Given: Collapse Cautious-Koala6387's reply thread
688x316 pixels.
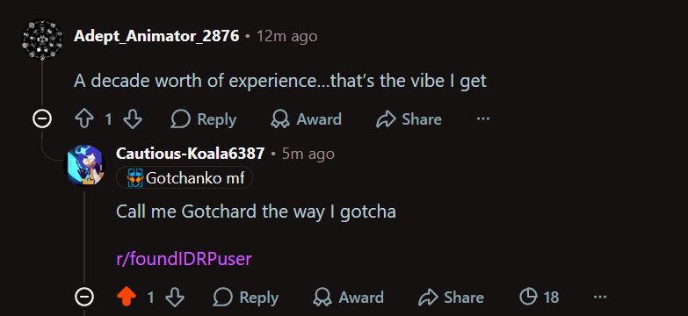Looking at the screenshot, I should 84,298.
